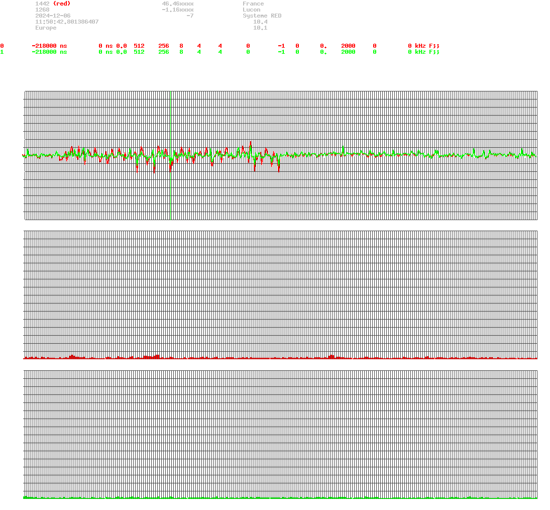Image resolution: width=550 pixels, height=510 pixels.
Task: Toggle the Filter setting for channel 1
Action: coord(374,52)
